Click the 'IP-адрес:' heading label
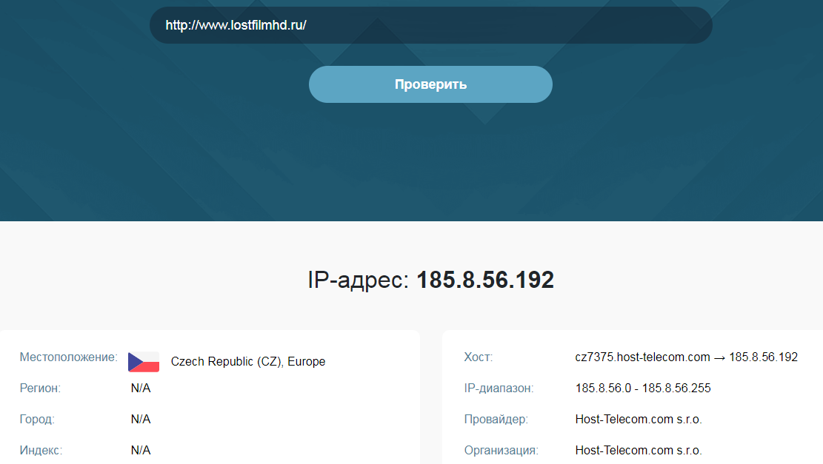The width and height of the screenshot is (823, 464). pyautogui.click(x=359, y=280)
